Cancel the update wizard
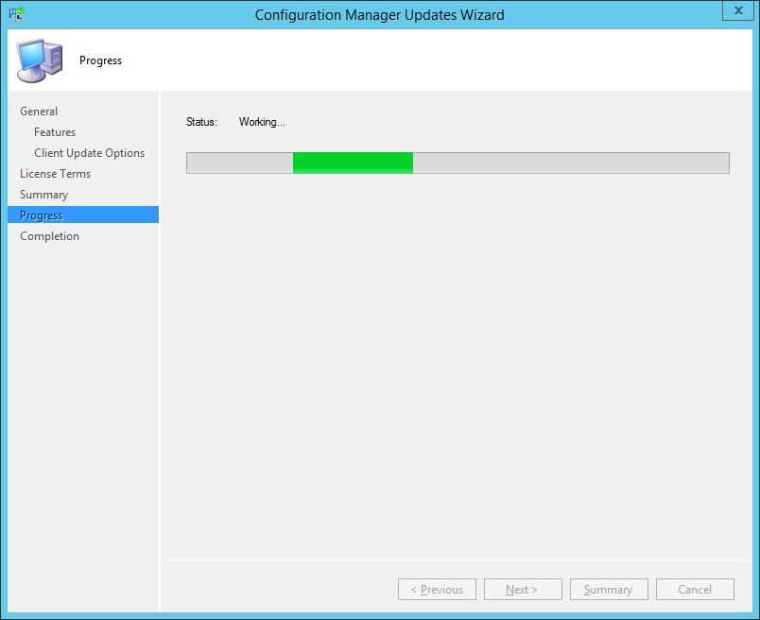Viewport: 760px width, 620px height. [695, 589]
